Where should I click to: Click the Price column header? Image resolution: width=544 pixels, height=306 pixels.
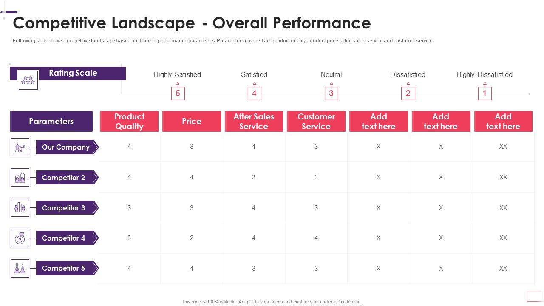pyautogui.click(x=192, y=122)
